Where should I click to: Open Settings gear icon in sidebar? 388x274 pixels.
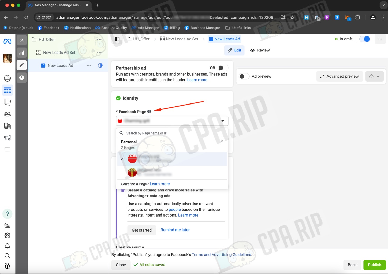point(7,235)
